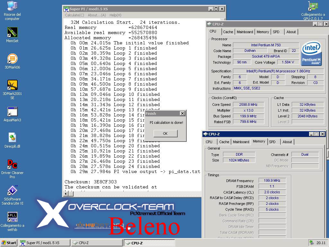Click Specification field Pentium M processor 1.86GHz
The image size is (329, 247).
tap(279, 71)
